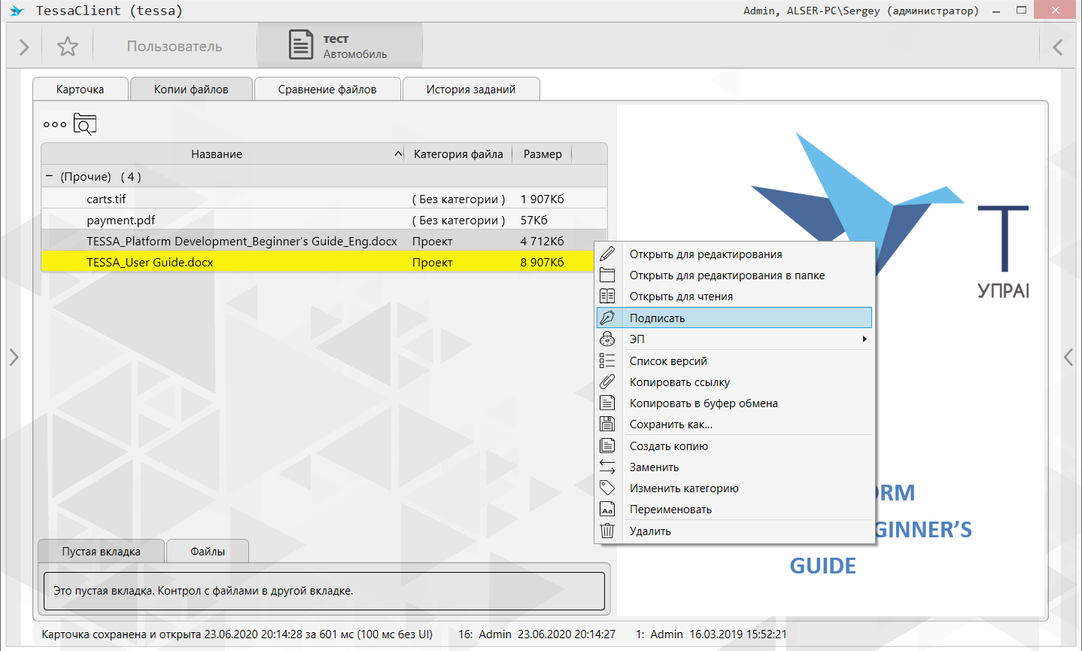Click the Карточка сохранена status bar text
Viewport: 1082px width, 651px height.
point(237,634)
